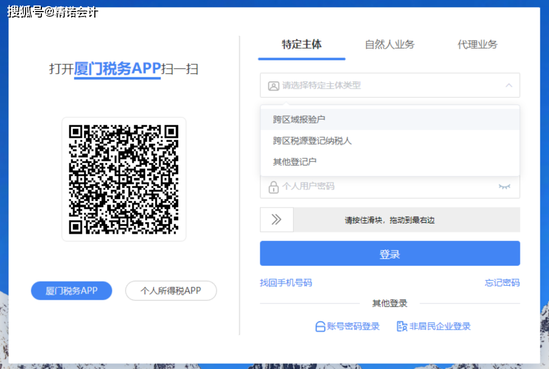Open the 非居民企业登录 link
549x369 pixels.
440,327
